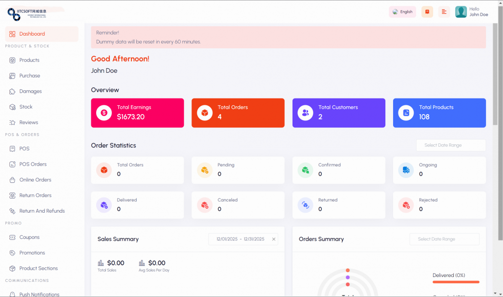This screenshot has width=503, height=297.
Task: Open Orders Summary date range picker
Action: click(x=444, y=239)
